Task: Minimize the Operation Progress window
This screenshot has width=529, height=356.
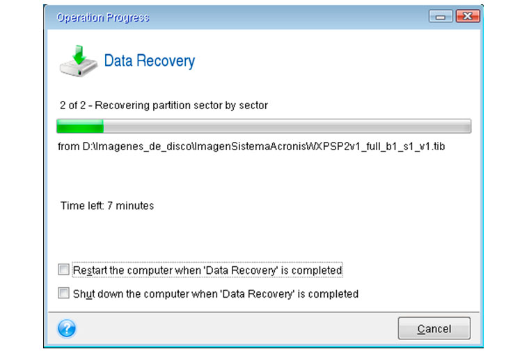Action: [x=441, y=16]
